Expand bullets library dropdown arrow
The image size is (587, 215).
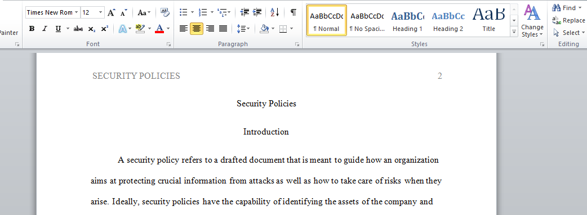tap(193, 12)
